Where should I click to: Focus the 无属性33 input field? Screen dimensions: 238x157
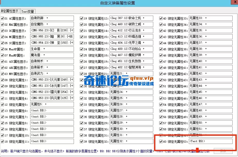click(x=210, y=18)
